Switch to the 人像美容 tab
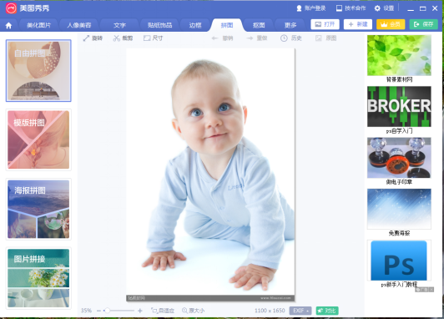The image size is (444, 319). tap(79, 25)
